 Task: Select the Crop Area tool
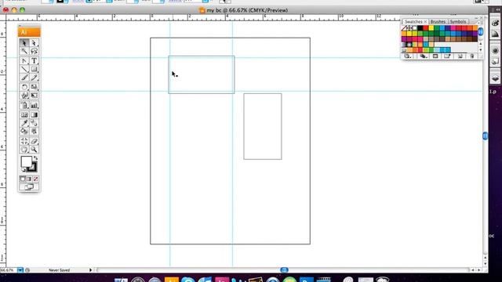(24, 141)
